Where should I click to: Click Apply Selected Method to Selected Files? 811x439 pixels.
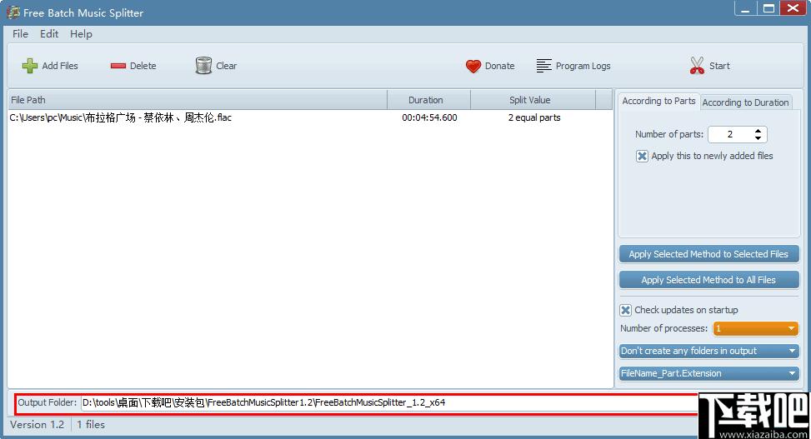coord(708,254)
